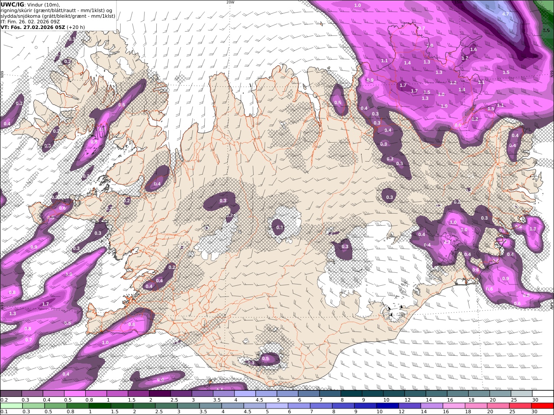Click the top-row legend swatch between 6 and 7

coord(309,394)
